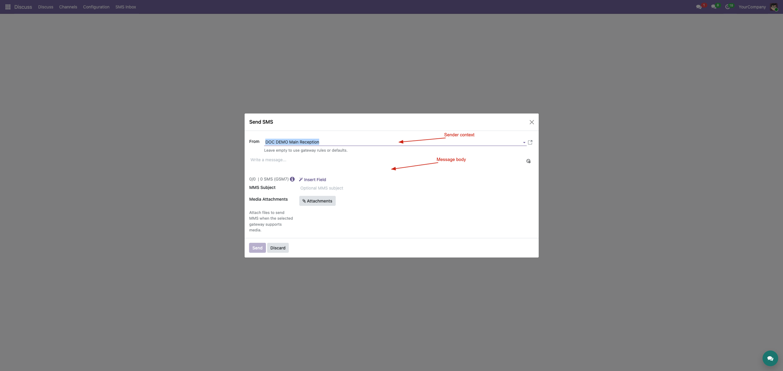783x371 pixels.
Task: Open messages icon with badge 8
Action: coord(714,7)
